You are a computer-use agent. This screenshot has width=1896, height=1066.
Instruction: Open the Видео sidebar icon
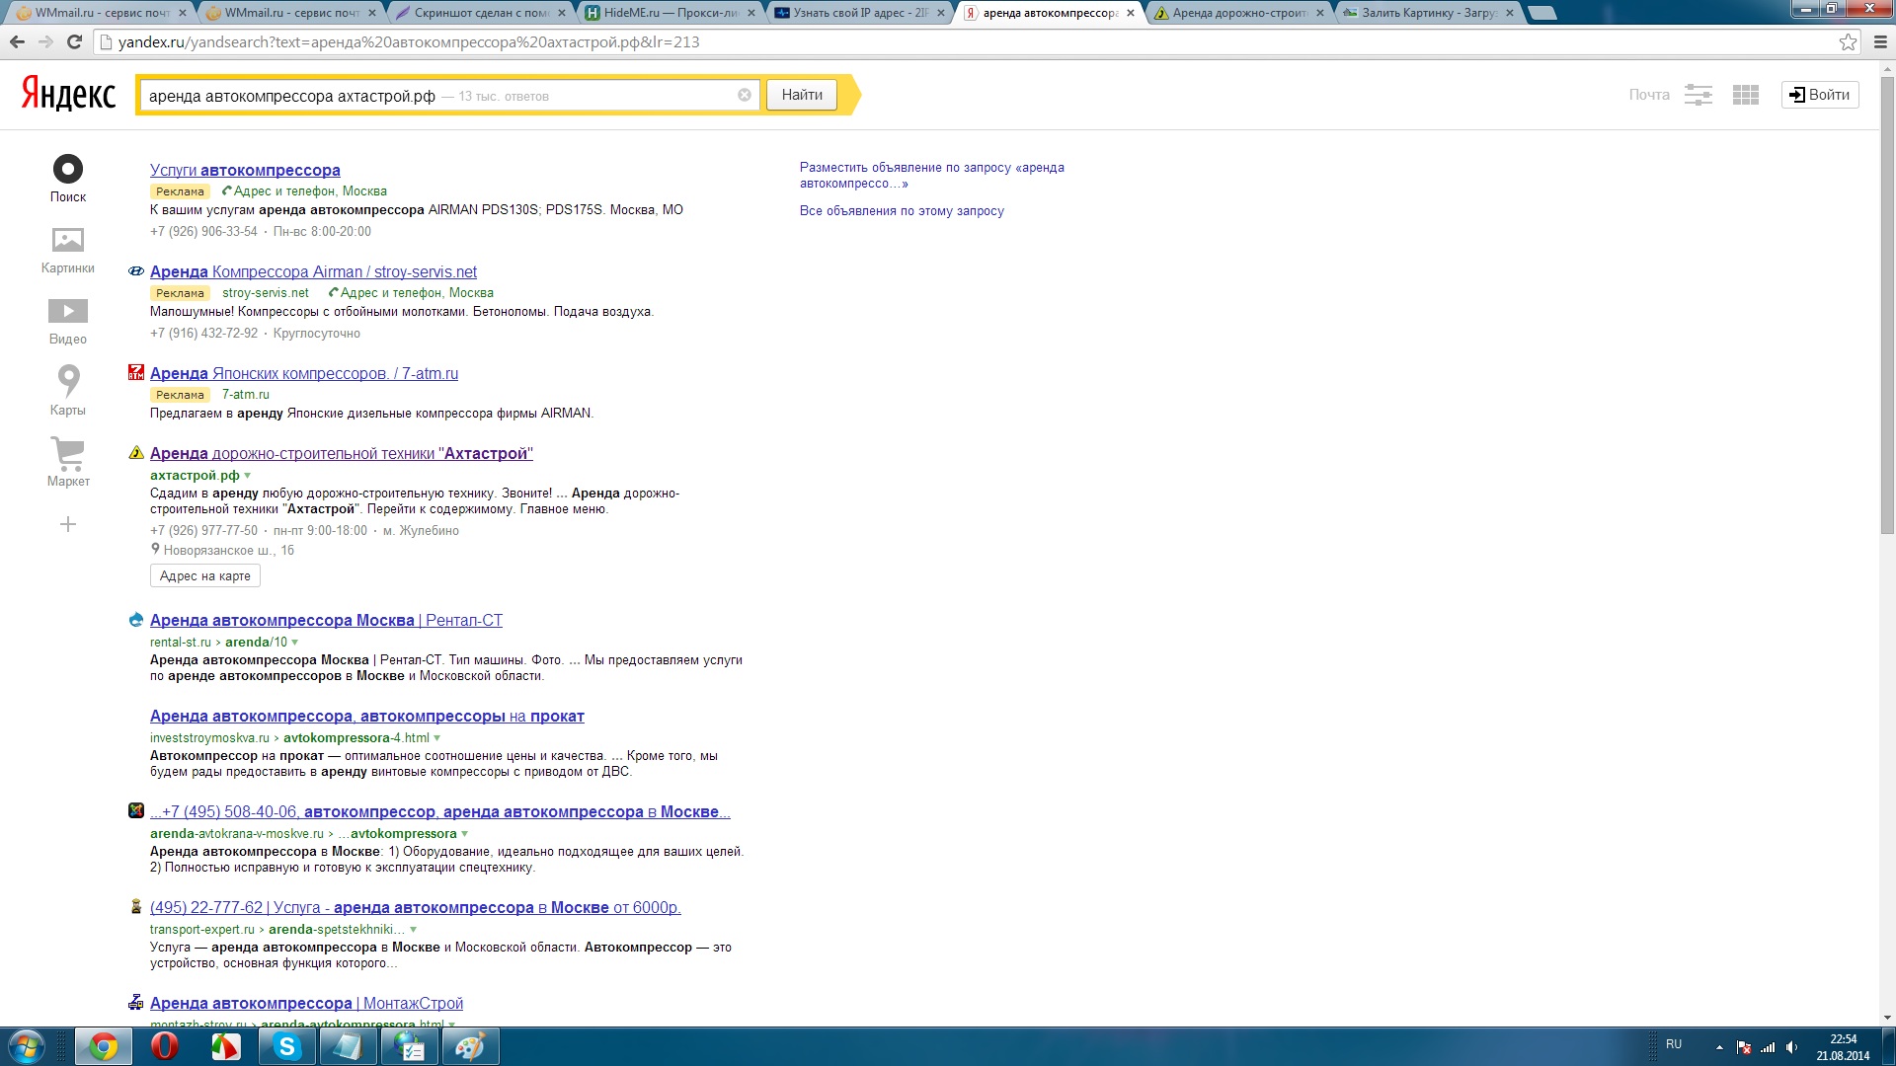tap(68, 311)
